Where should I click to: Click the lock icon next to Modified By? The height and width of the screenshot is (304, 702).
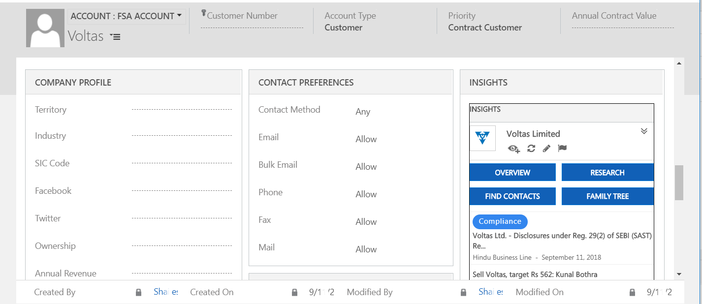(463, 292)
